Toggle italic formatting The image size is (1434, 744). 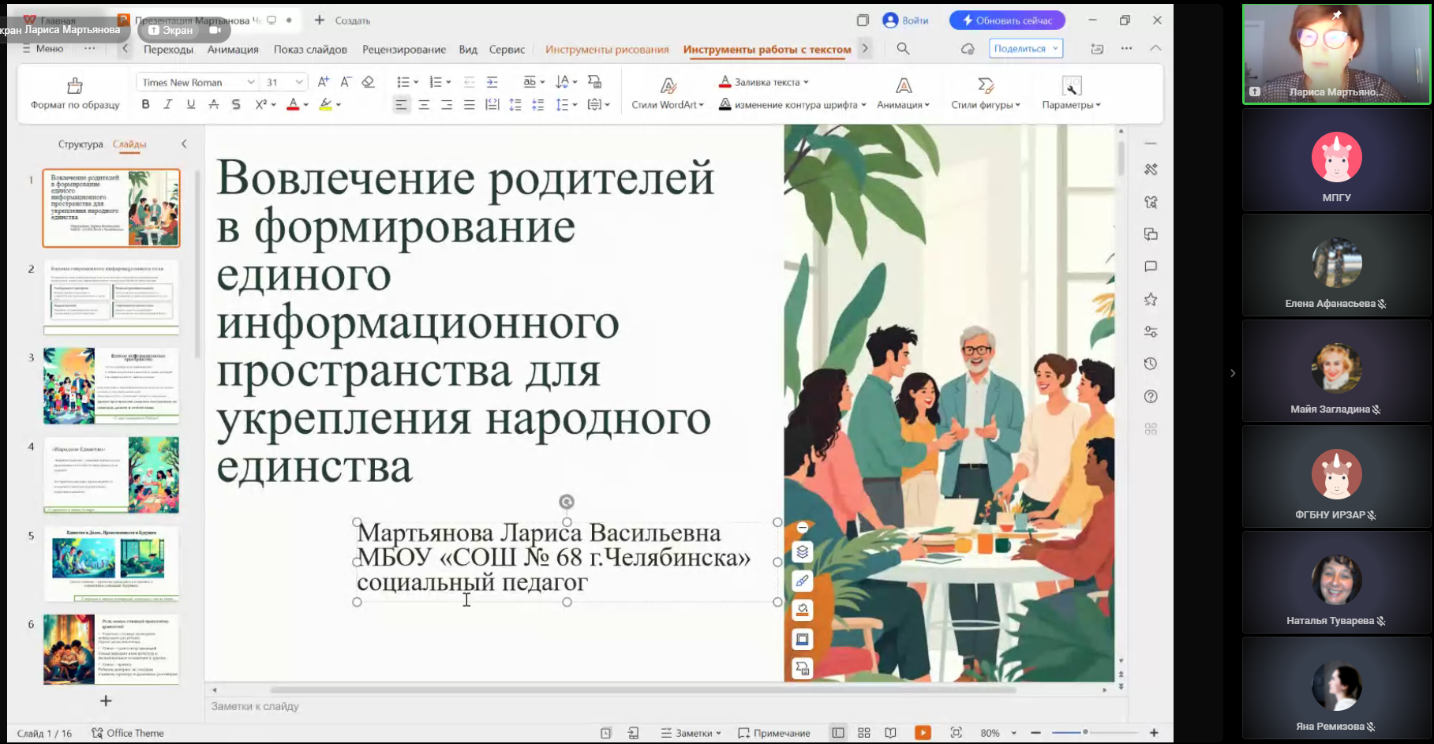click(167, 103)
